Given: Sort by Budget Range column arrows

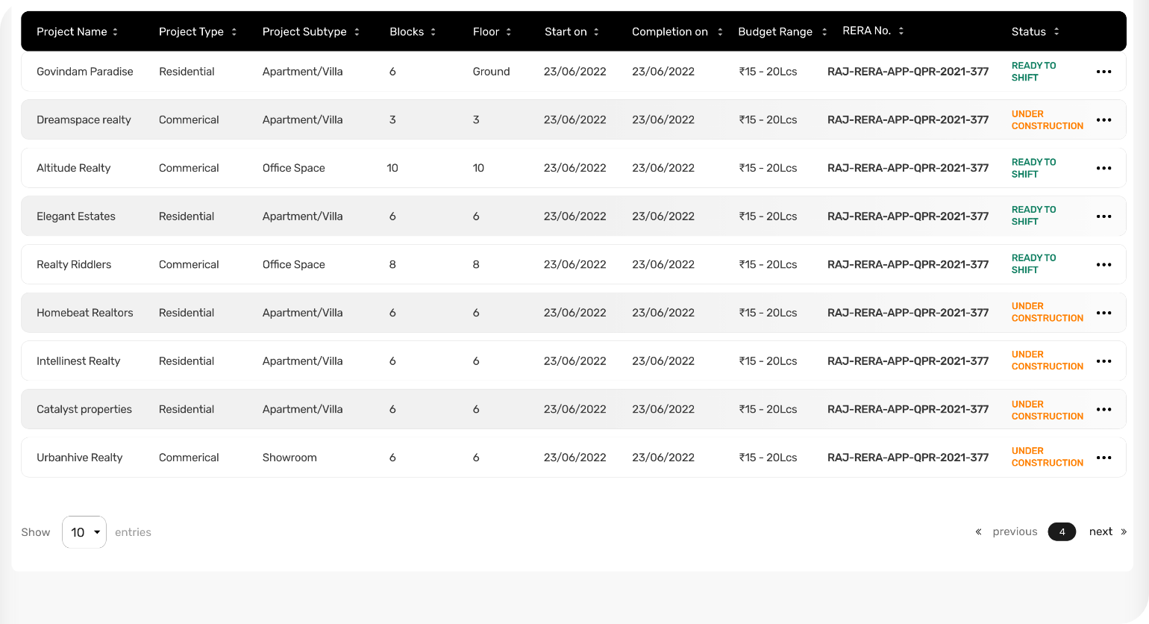Looking at the screenshot, I should point(824,32).
